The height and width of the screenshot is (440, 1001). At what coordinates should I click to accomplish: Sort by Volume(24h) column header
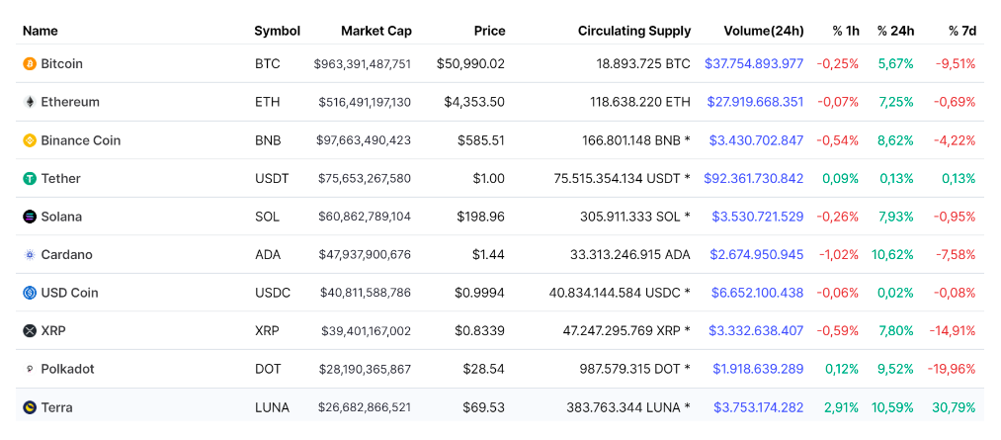tap(764, 31)
